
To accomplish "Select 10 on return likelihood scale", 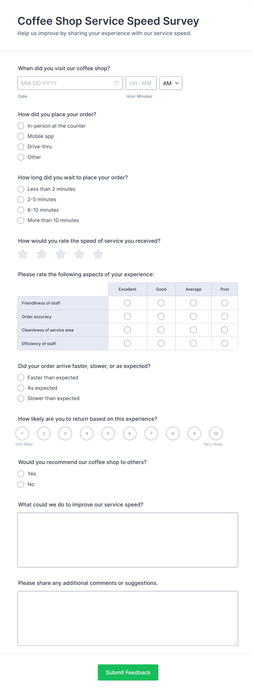I will 216,434.
